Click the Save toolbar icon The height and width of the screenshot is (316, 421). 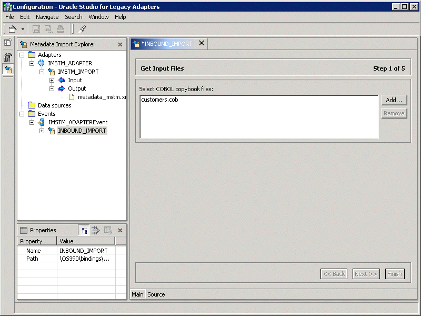[36, 29]
